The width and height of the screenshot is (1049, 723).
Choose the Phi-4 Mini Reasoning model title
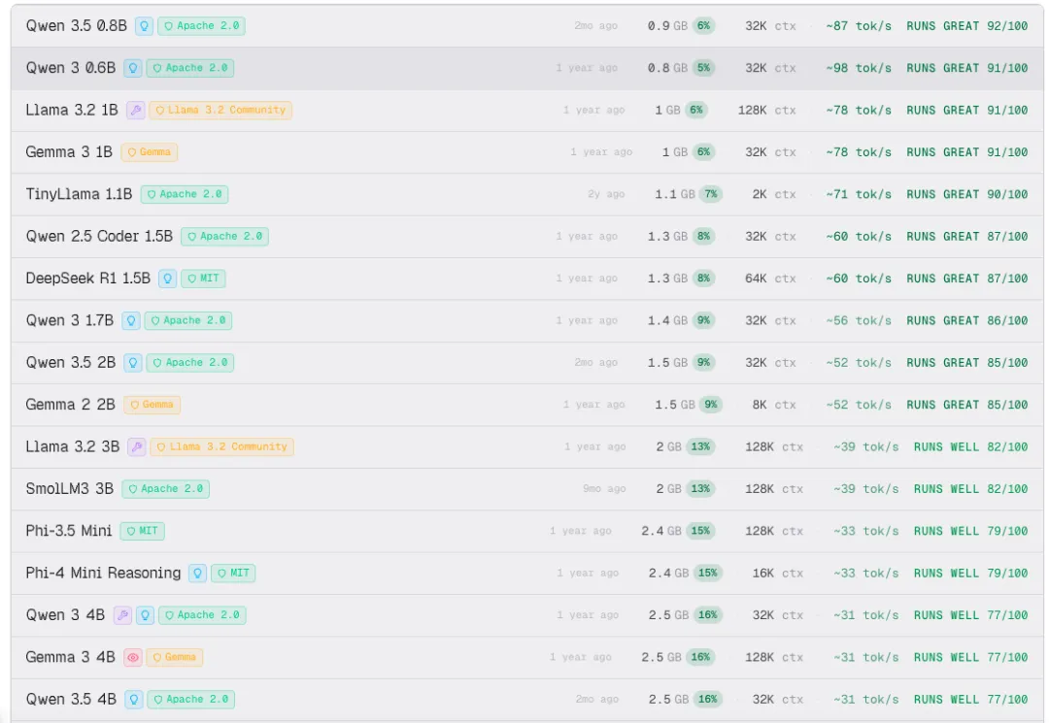(103, 574)
